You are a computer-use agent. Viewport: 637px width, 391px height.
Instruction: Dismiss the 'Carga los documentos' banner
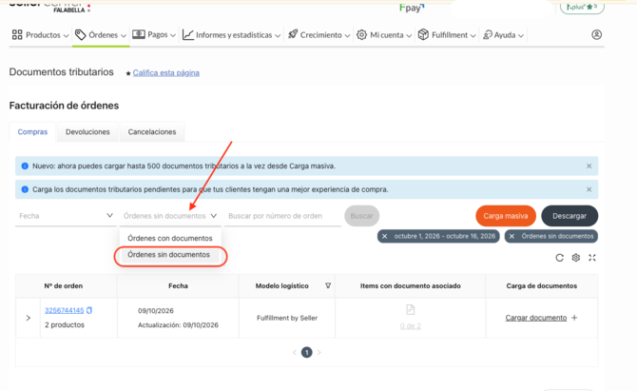(589, 190)
